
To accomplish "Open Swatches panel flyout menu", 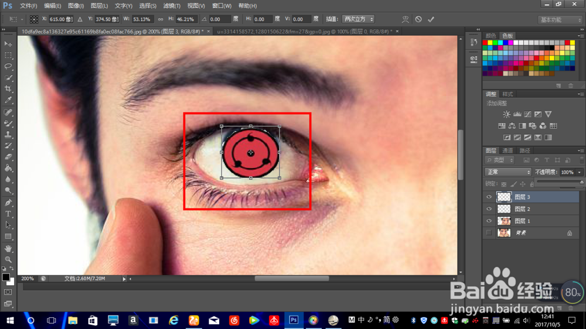I will (x=580, y=36).
